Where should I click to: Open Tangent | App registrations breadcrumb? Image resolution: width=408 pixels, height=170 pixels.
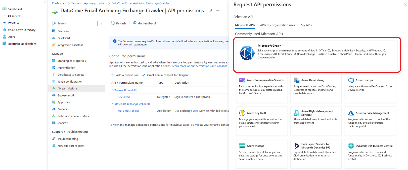[x=89, y=3]
